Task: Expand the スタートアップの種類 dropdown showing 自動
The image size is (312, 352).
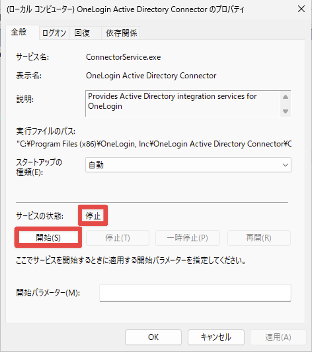Action: tap(188, 165)
